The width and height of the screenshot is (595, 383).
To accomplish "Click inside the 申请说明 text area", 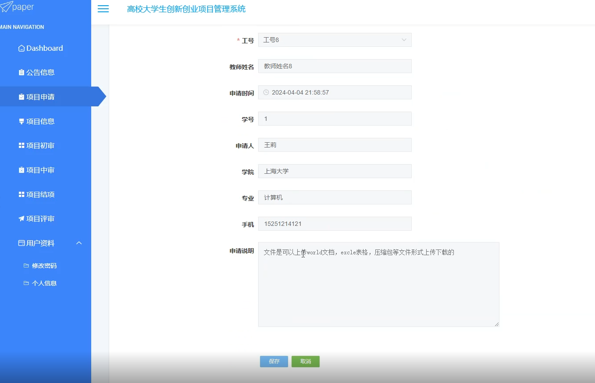I will tap(379, 285).
